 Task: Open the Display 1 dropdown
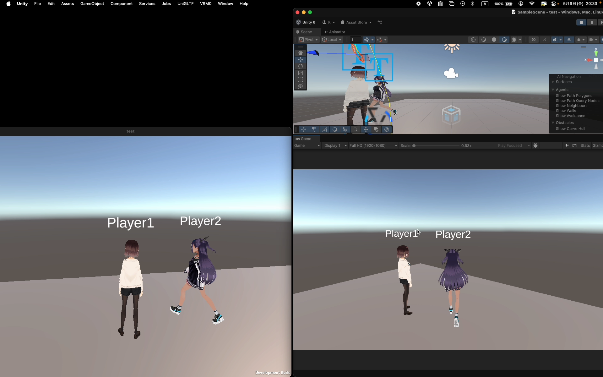pos(335,145)
